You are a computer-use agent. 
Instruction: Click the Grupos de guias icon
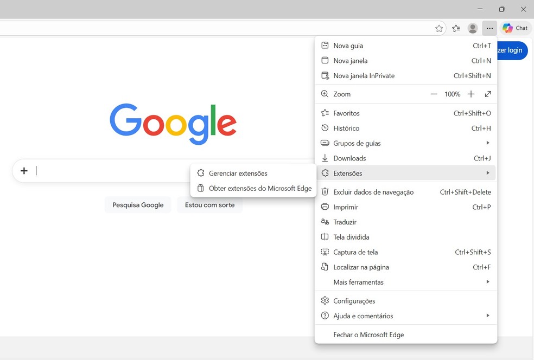[325, 143]
